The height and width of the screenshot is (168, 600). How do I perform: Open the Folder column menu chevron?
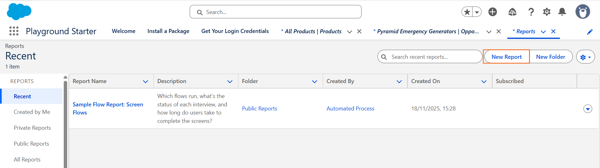pos(315,82)
